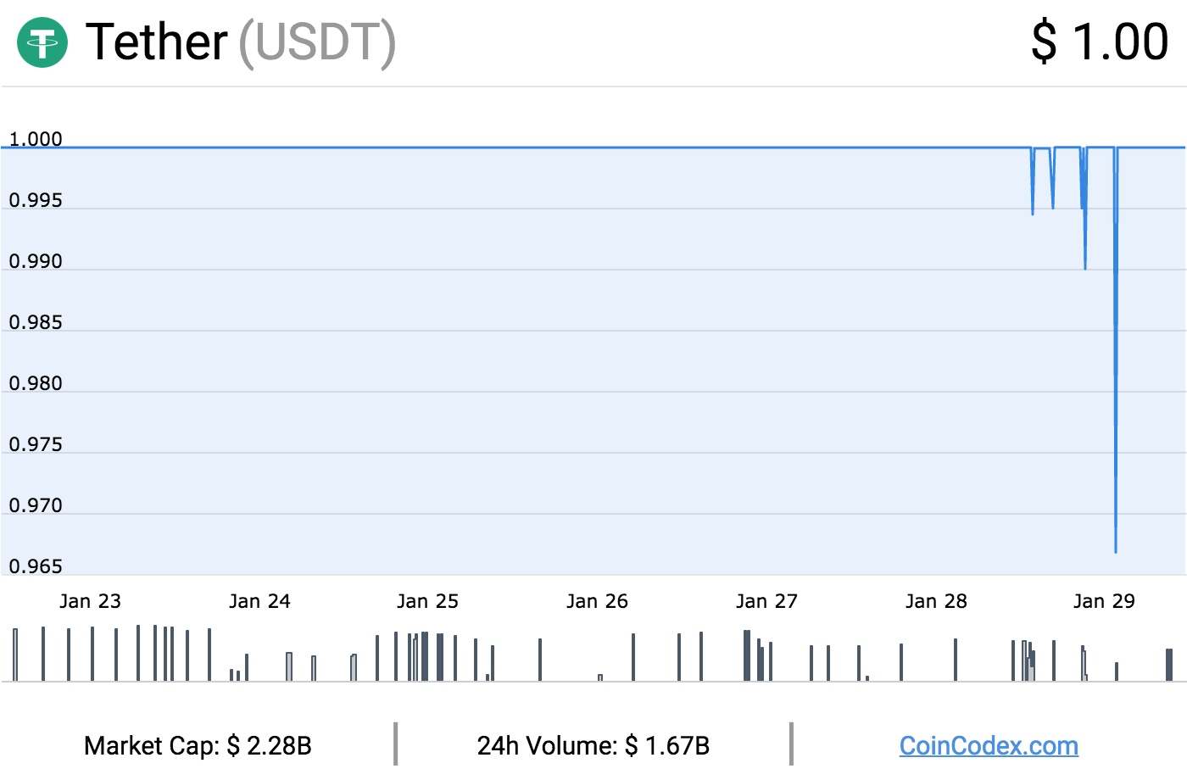1187x780 pixels.
Task: Click the Jan 26 date label
Action: click(x=597, y=601)
